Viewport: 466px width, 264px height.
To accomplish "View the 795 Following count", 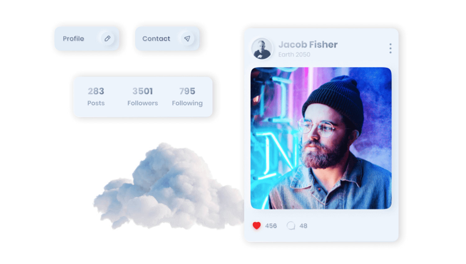I will coord(187,91).
